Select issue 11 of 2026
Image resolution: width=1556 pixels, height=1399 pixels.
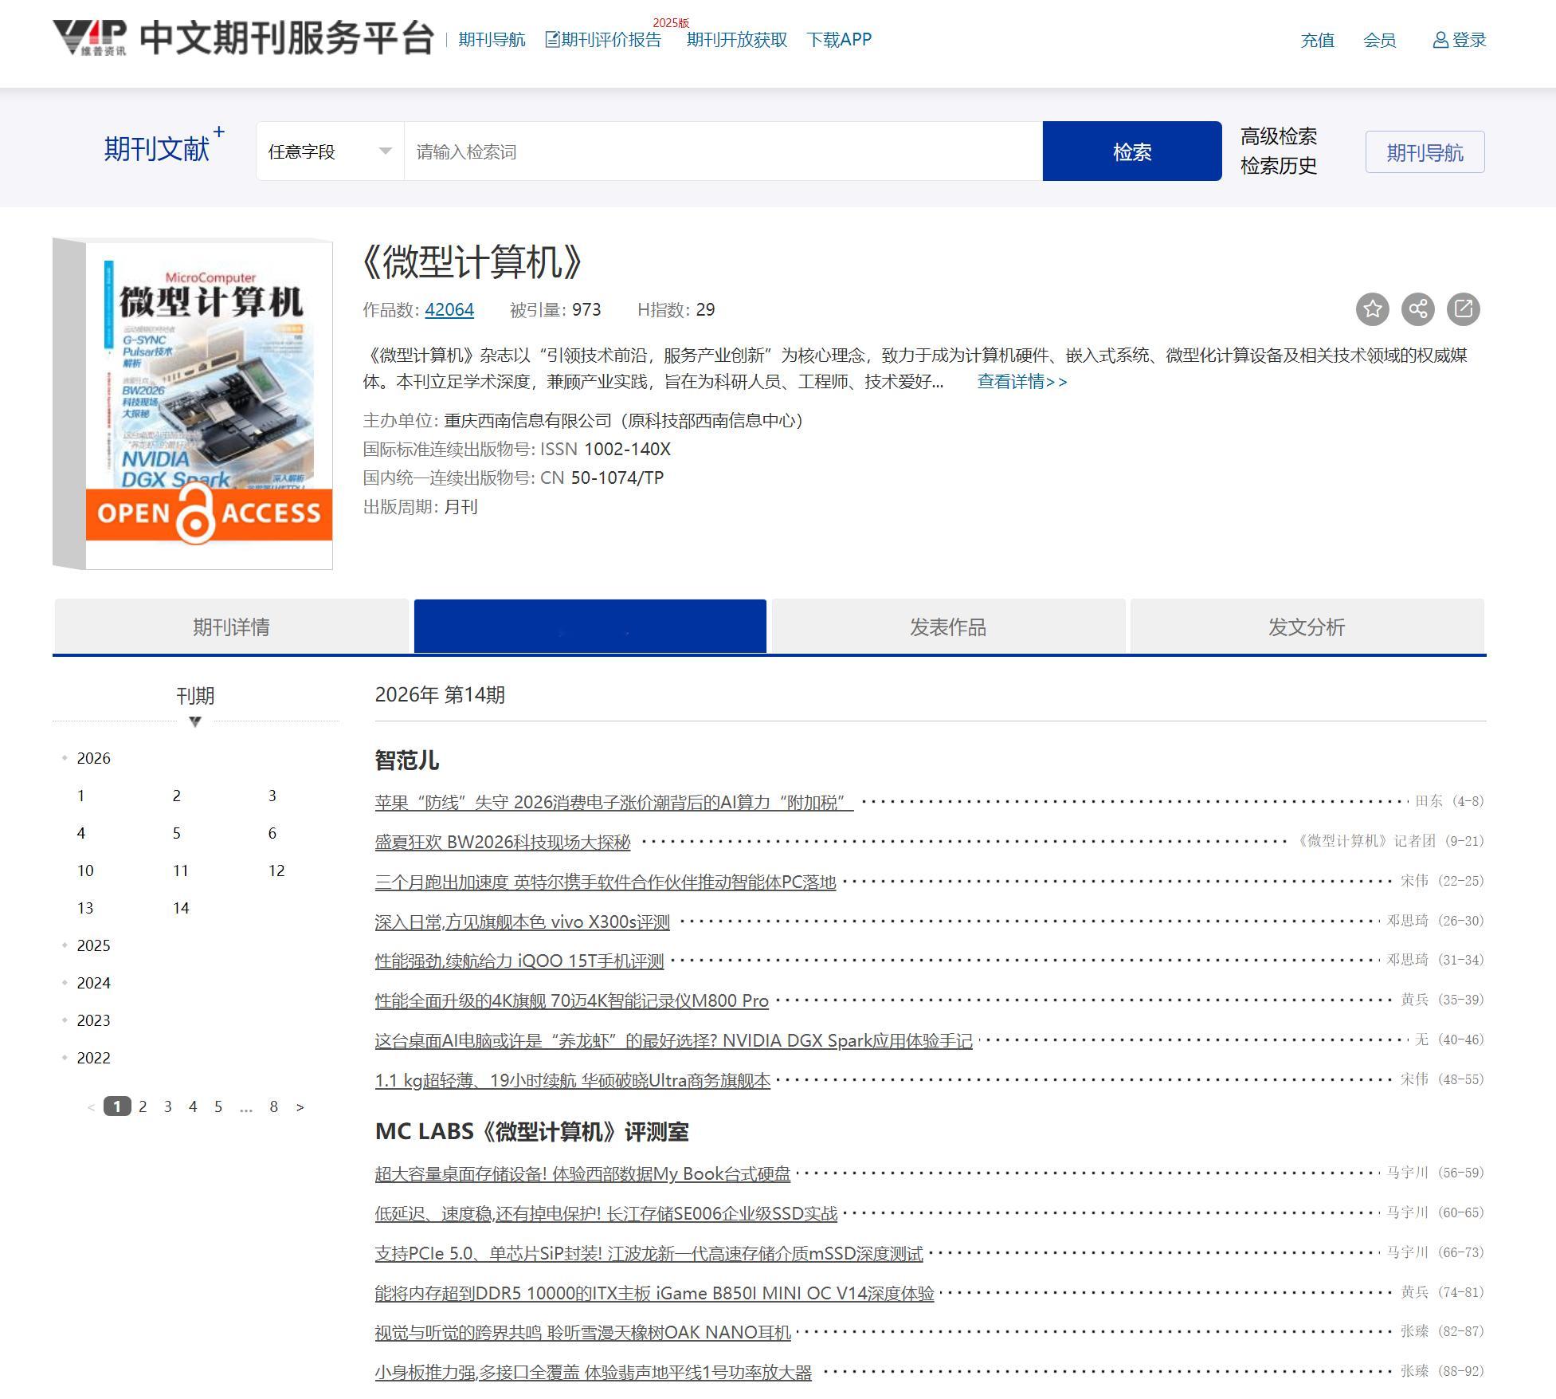coord(181,870)
